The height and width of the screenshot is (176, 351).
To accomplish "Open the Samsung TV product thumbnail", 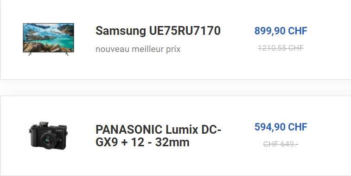I will tap(48, 39).
